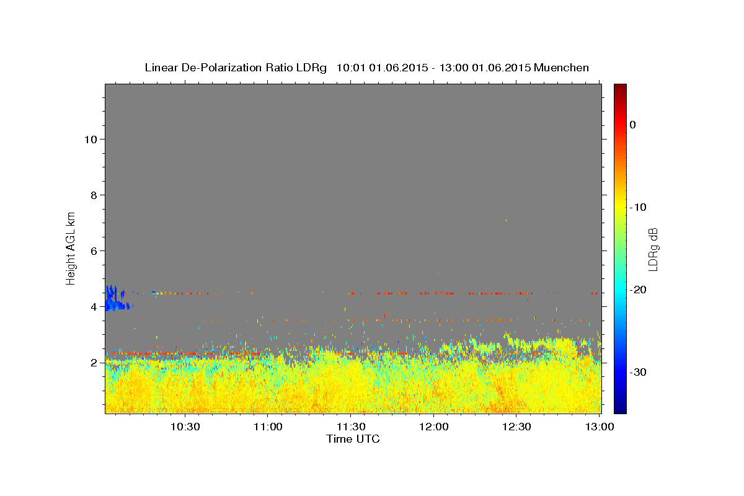
Task: Click the height tick label '6'
Action: (93, 250)
